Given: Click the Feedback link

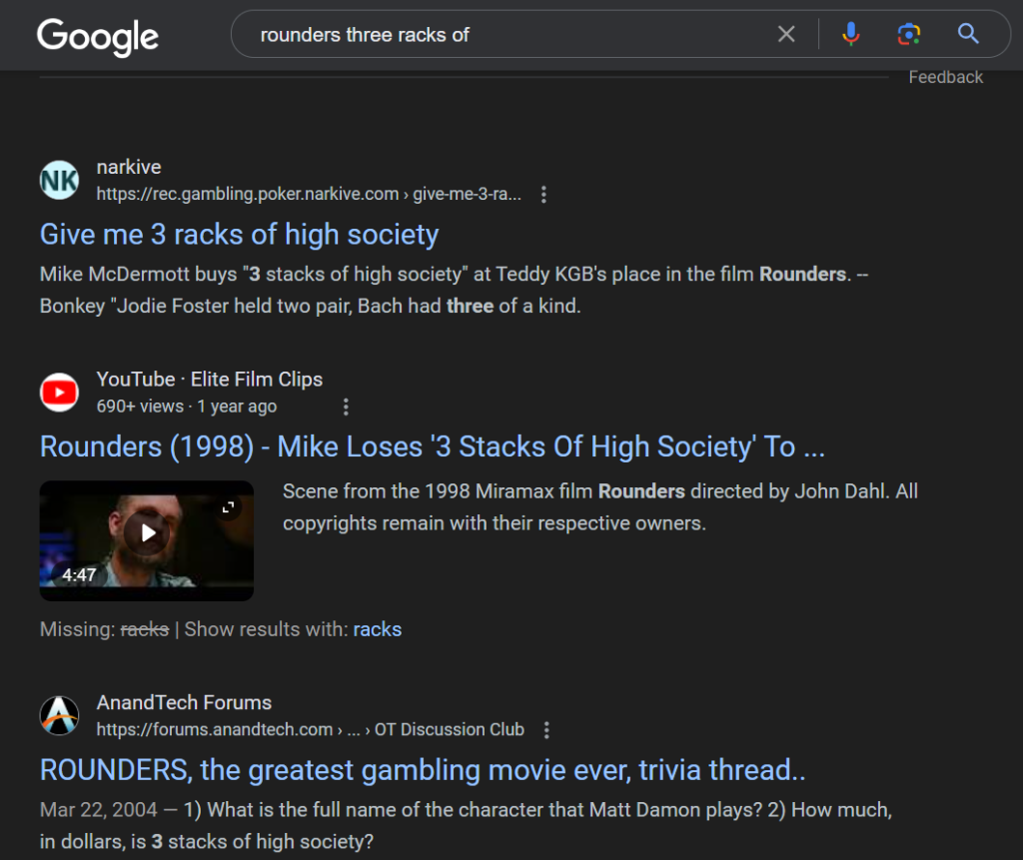Looking at the screenshot, I should [945, 77].
